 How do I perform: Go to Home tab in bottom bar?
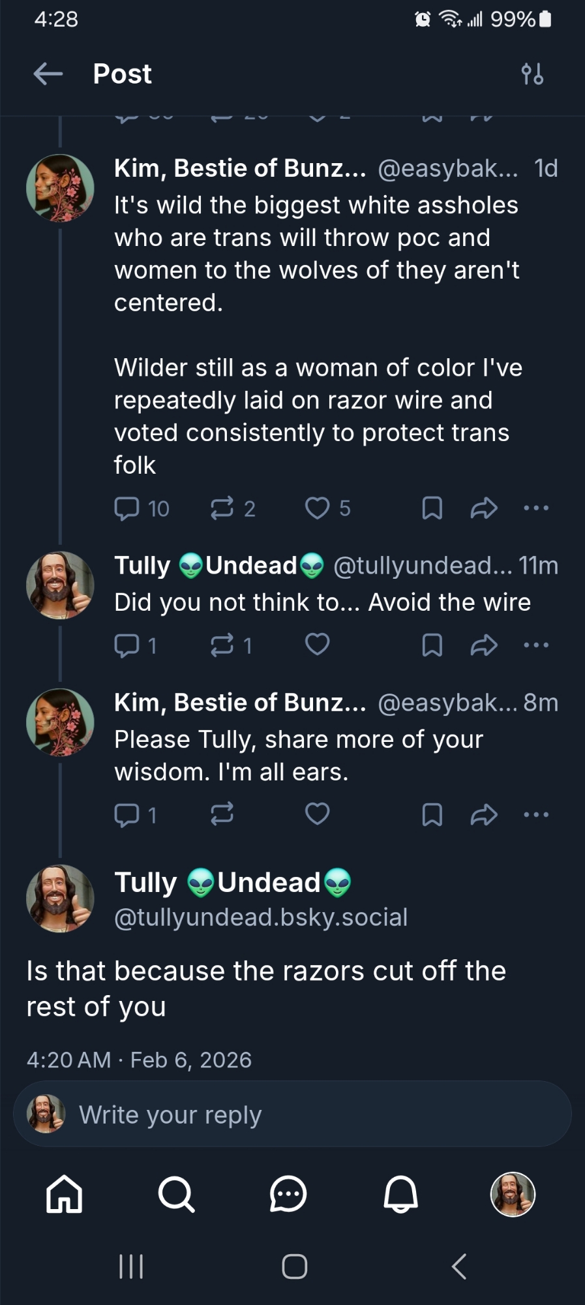[65, 1195]
